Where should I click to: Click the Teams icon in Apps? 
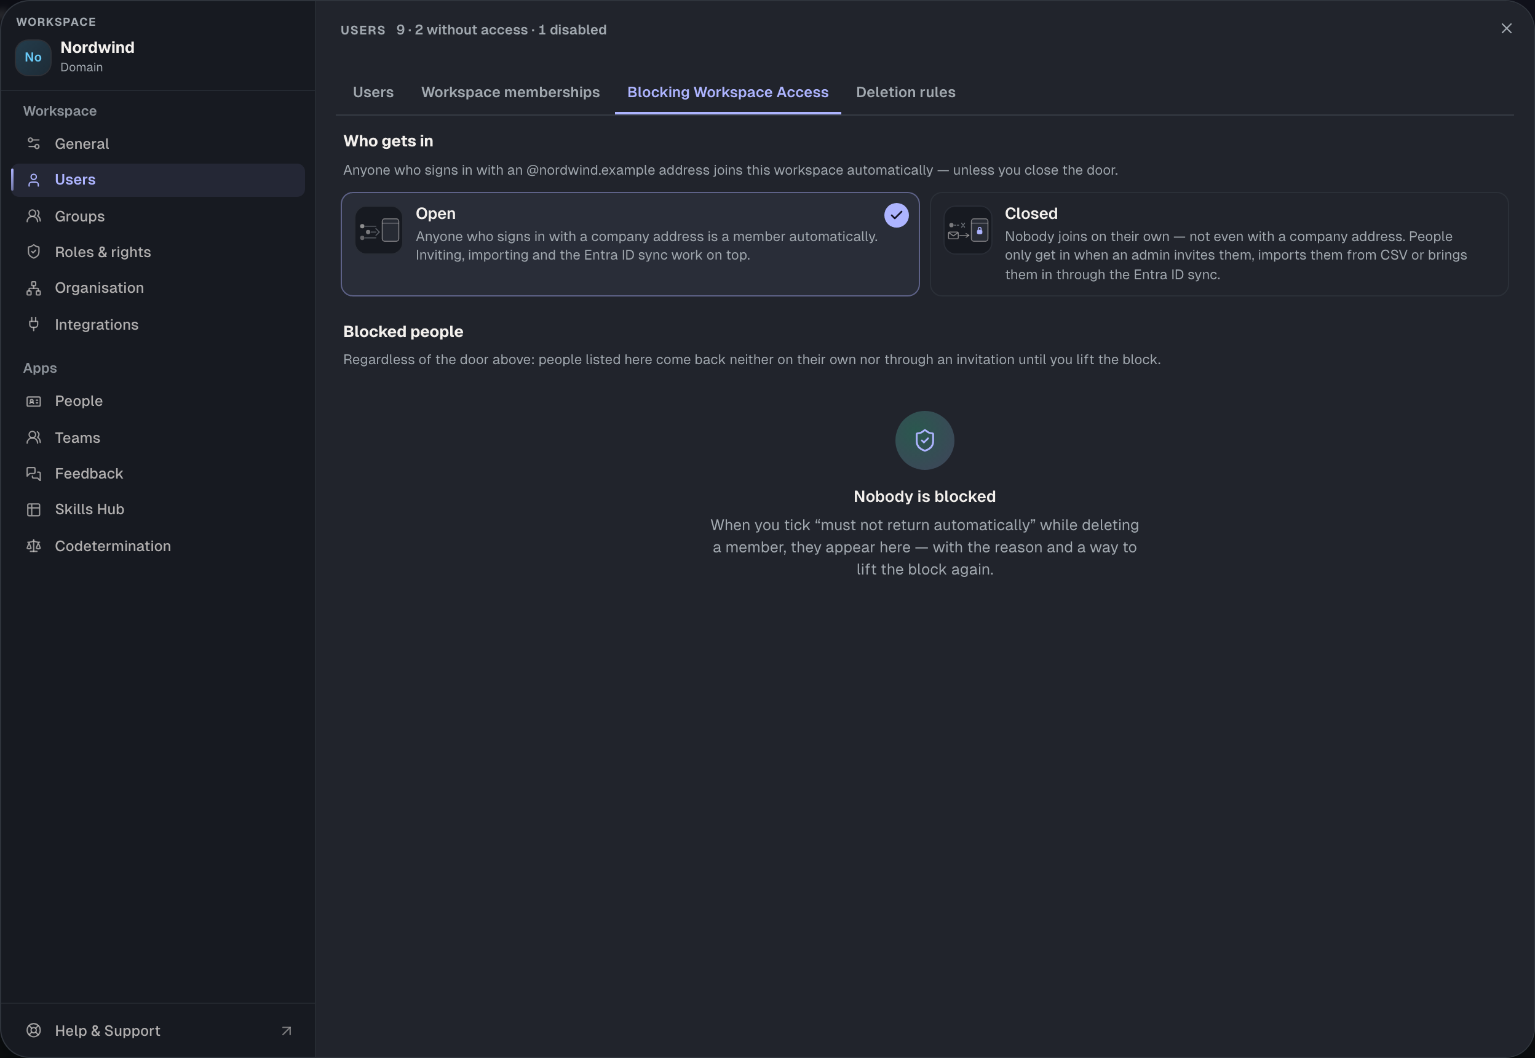tap(34, 437)
